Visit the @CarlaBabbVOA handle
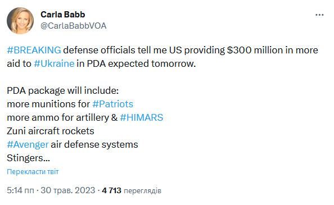The height and width of the screenshot is (205, 334). click(73, 26)
